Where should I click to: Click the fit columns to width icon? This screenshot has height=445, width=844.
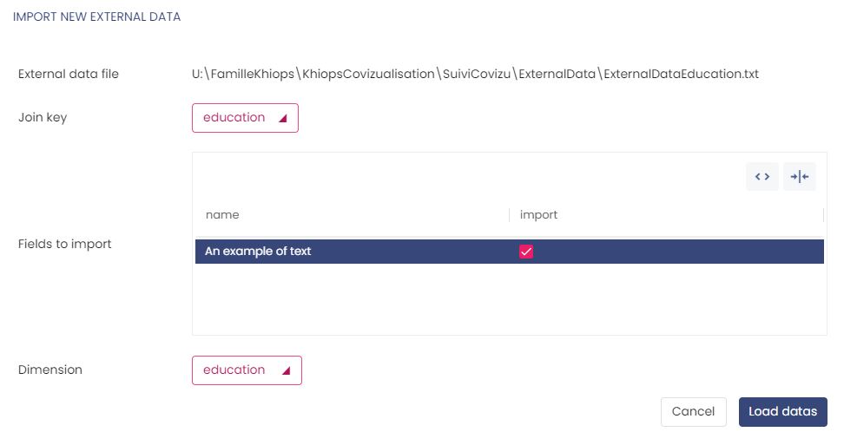[x=799, y=177]
